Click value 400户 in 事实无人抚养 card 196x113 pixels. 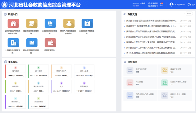[x=35, y=91]
